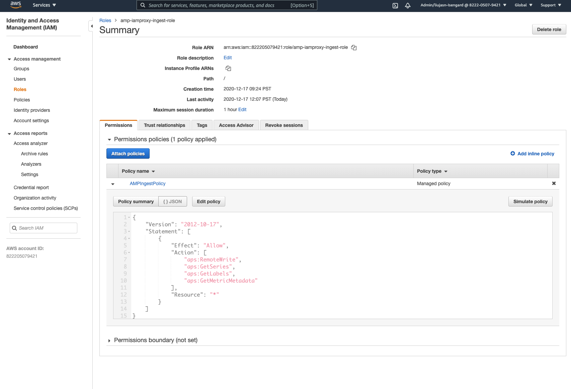Focus the top services search box
The image size is (571, 389).
227,5
